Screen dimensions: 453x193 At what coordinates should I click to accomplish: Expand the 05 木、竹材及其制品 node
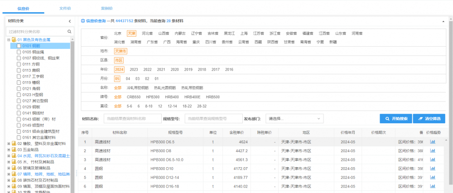pos(9,162)
